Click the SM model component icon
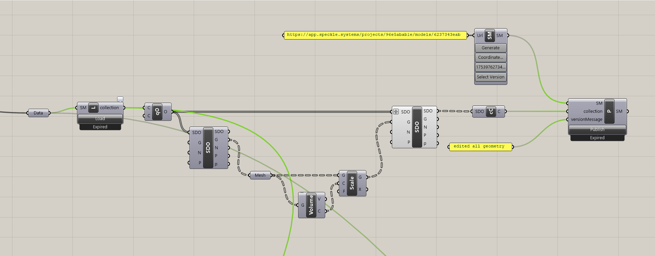The image size is (655, 256). 490,35
